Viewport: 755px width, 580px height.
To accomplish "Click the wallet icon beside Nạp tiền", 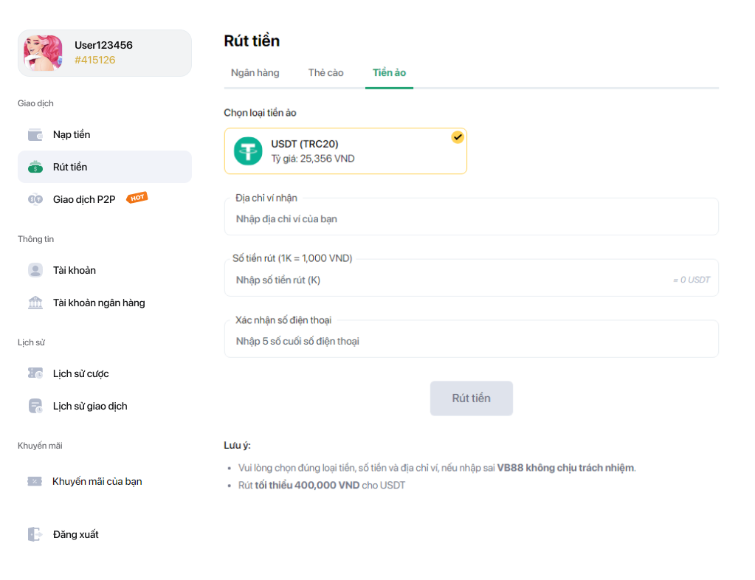I will [x=35, y=135].
